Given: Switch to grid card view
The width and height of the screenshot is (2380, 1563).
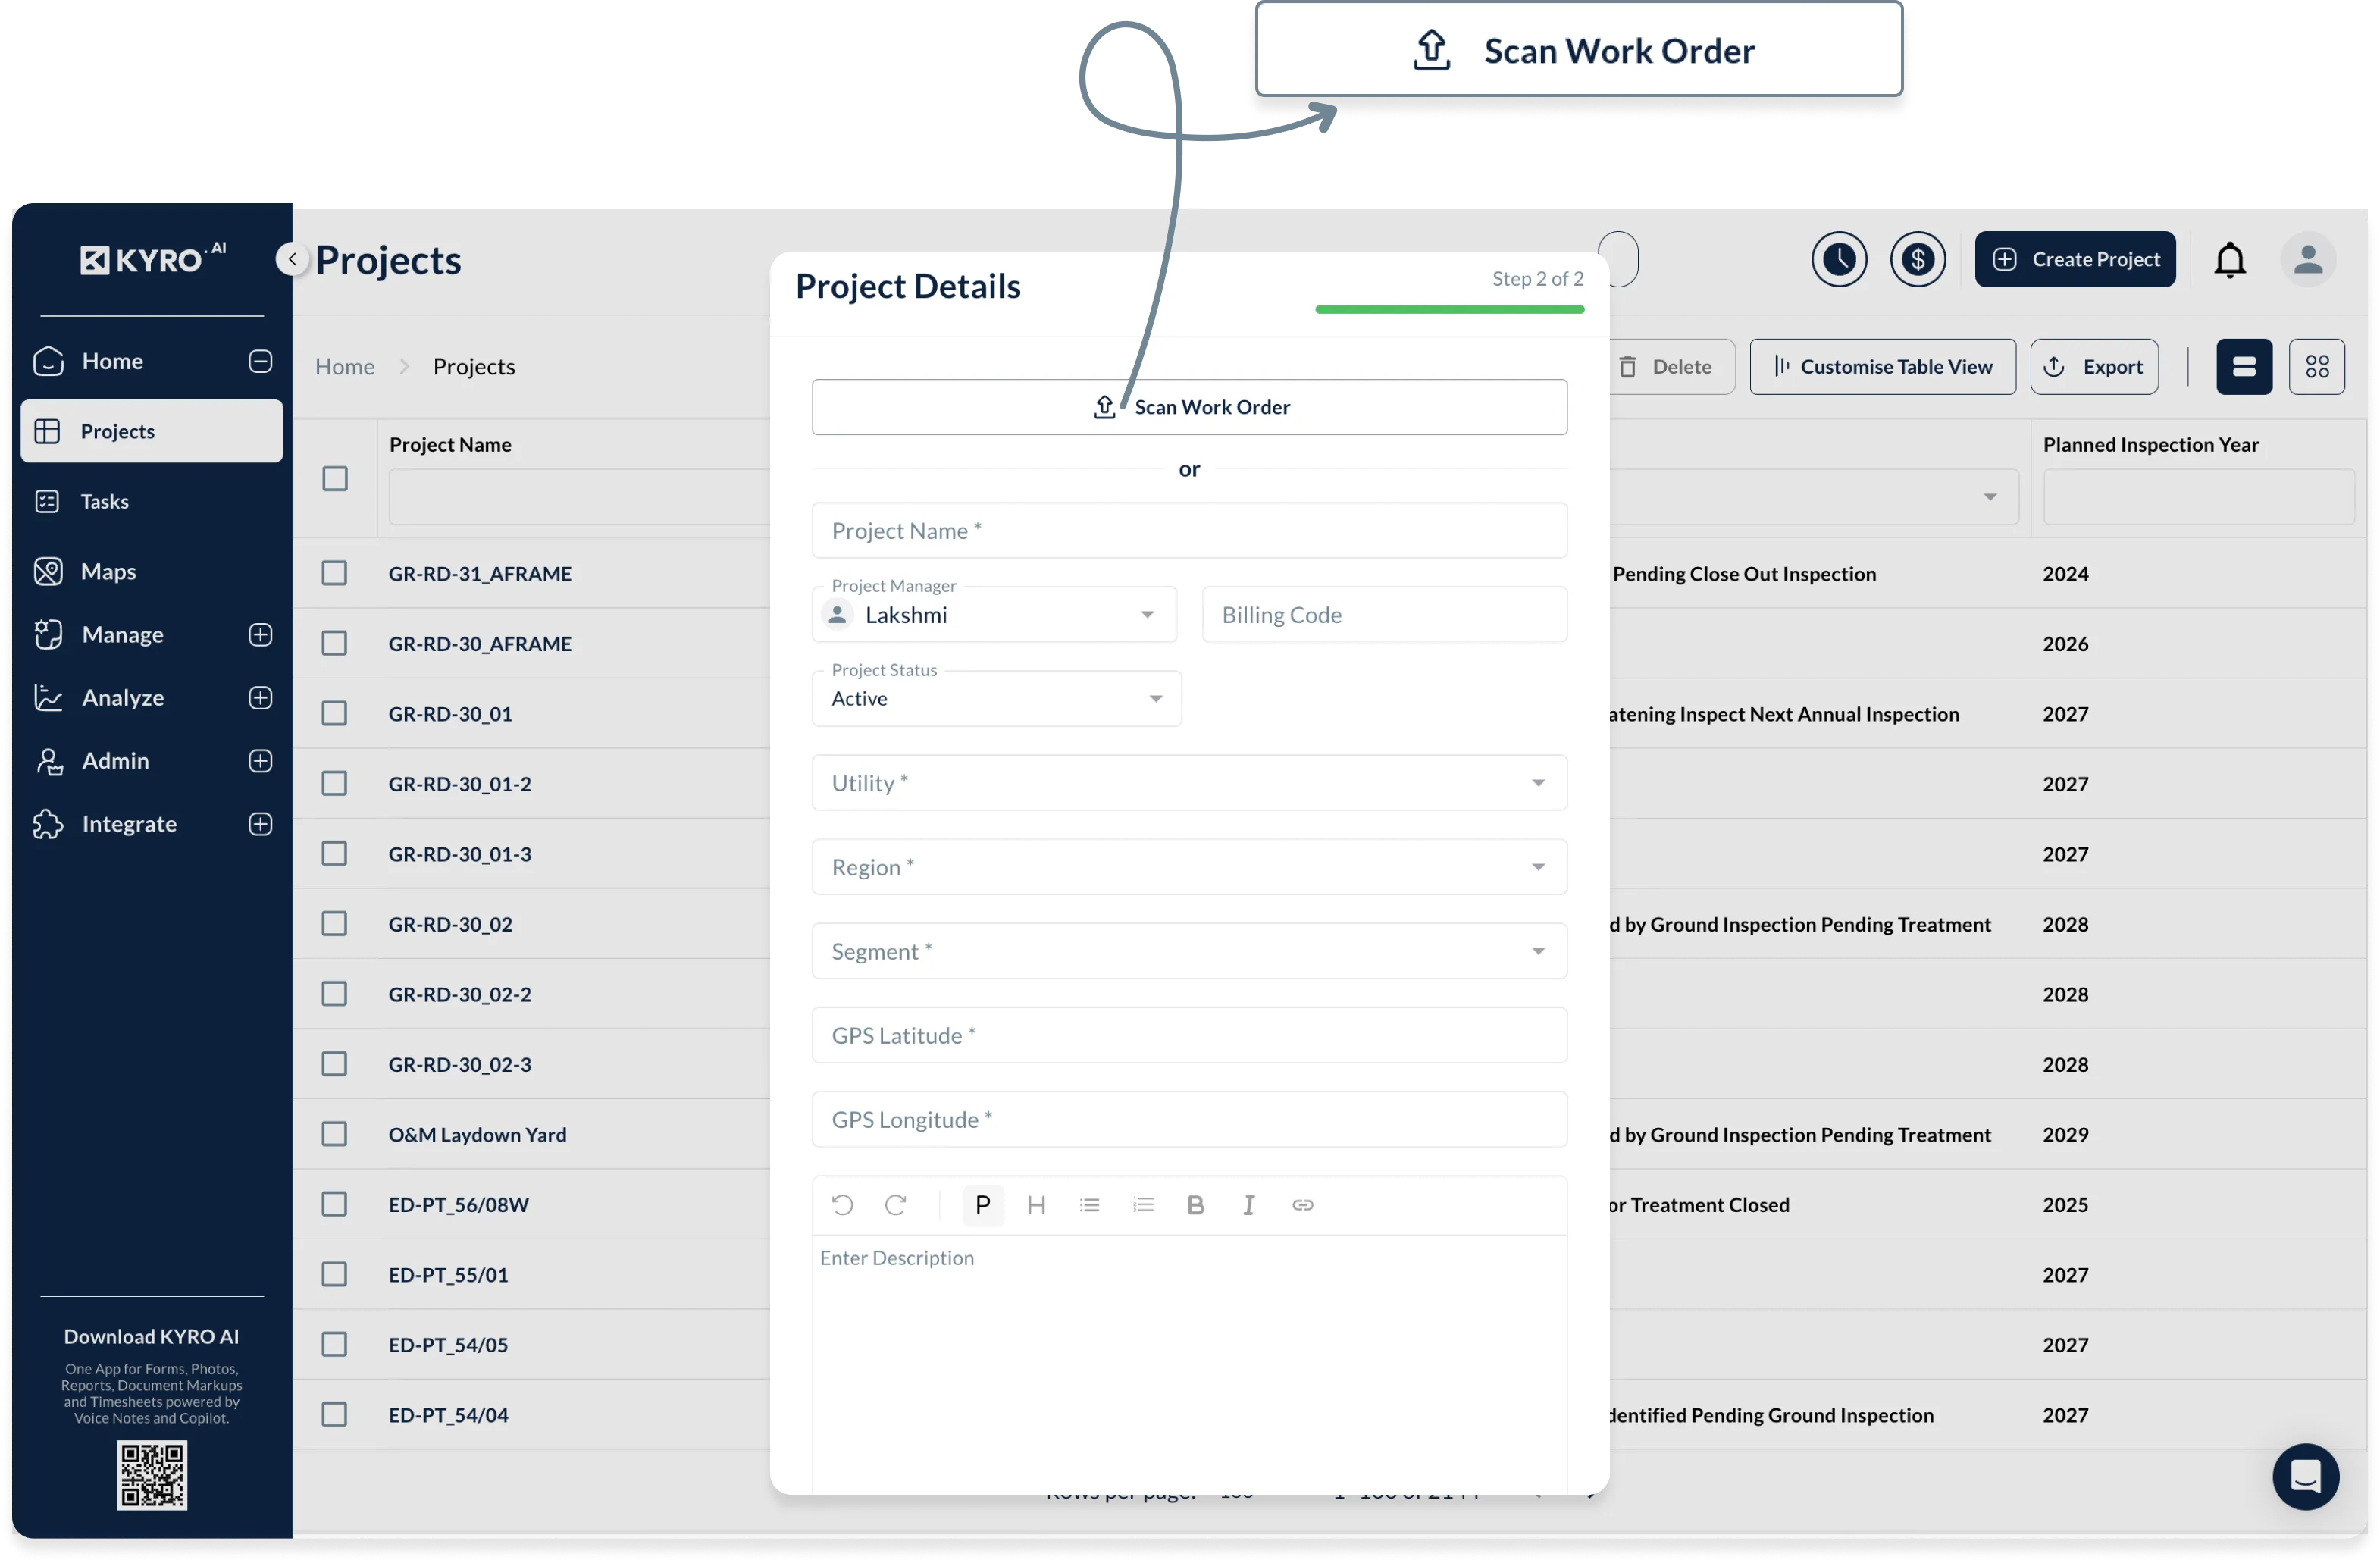Looking at the screenshot, I should (x=2316, y=367).
